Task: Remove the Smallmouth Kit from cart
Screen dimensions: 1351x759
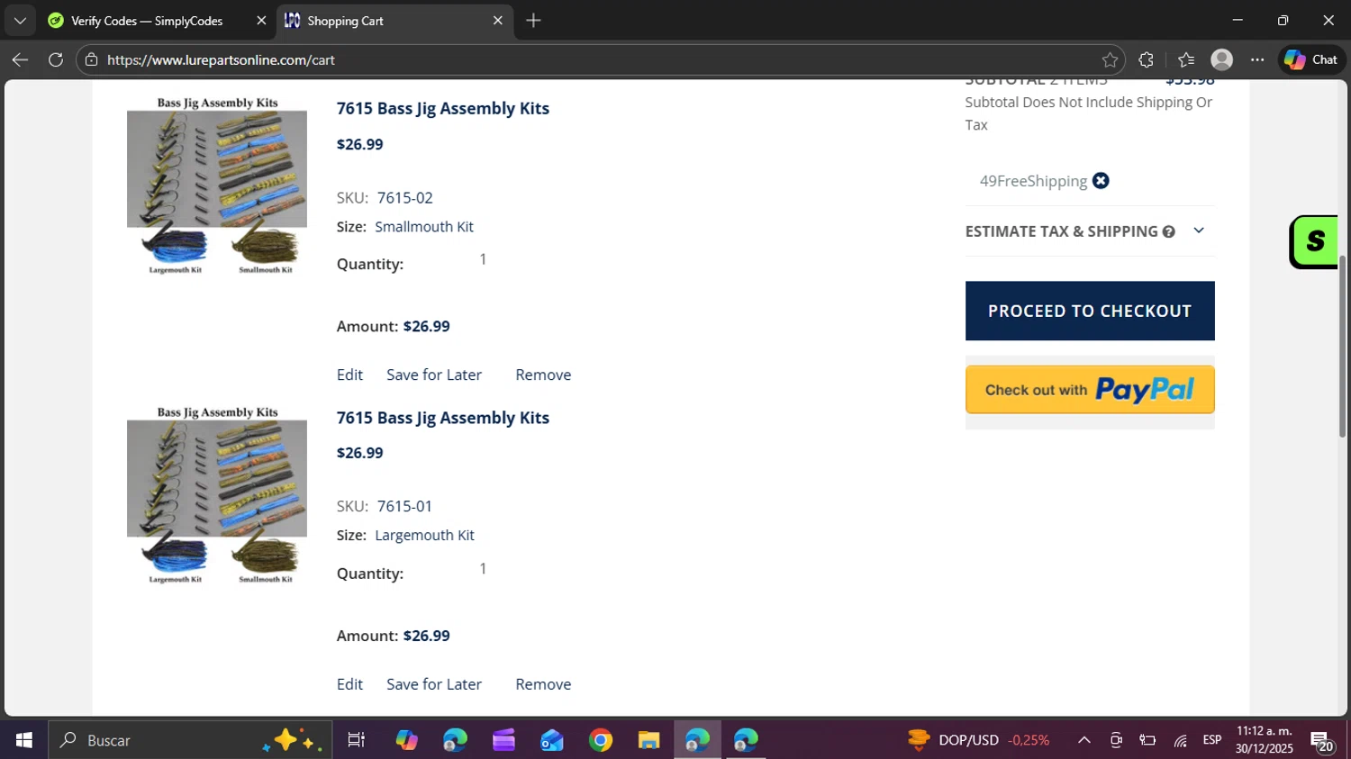Action: (x=543, y=375)
